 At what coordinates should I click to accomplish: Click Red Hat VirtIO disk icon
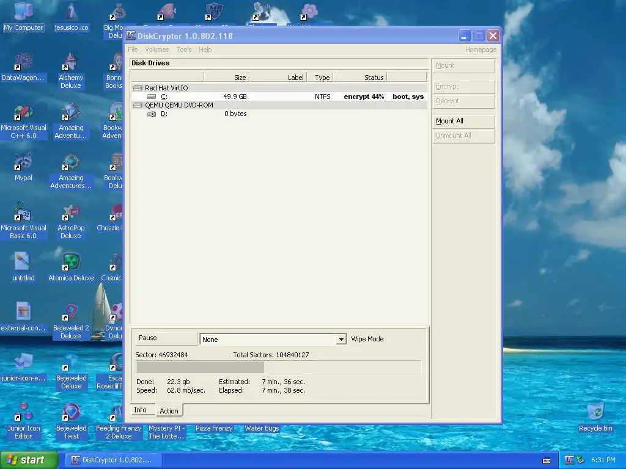coord(138,88)
